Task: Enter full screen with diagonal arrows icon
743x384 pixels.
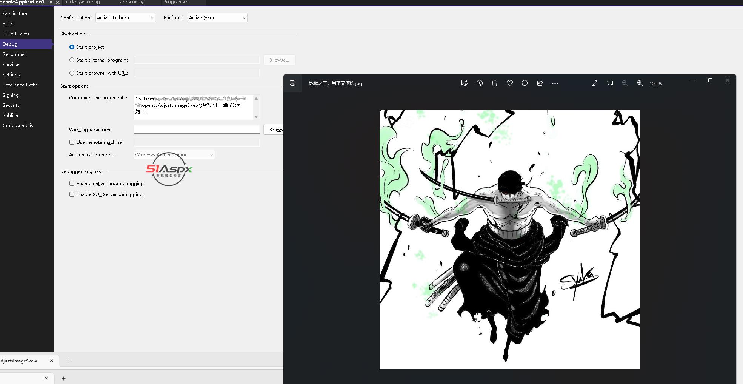Action: point(595,83)
